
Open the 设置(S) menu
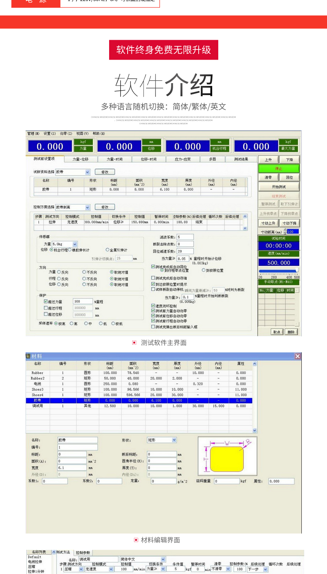[x=49, y=134]
